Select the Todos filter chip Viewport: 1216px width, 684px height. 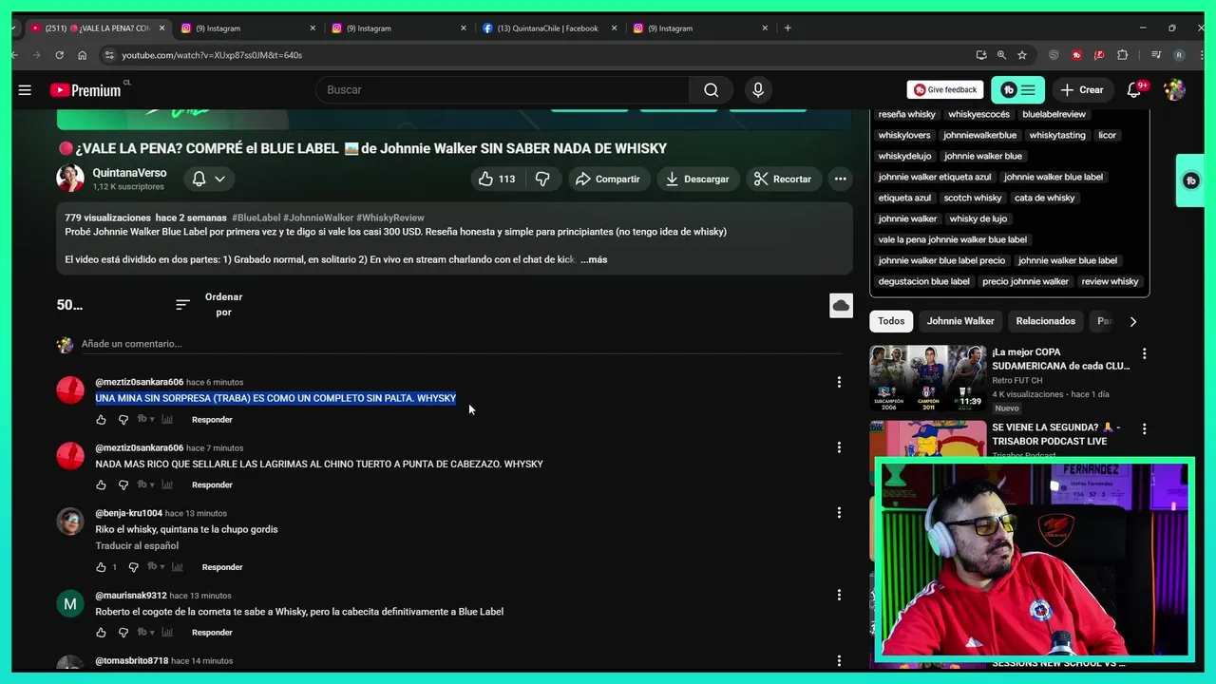pos(891,321)
